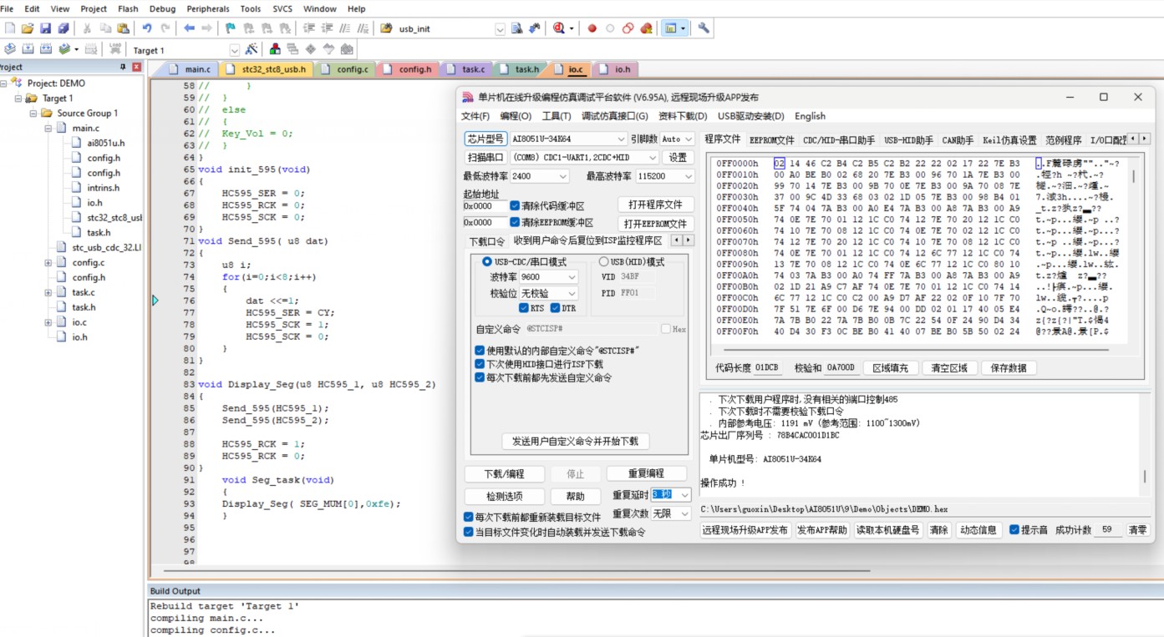Save all files icon
1164x637 pixels.
point(63,28)
